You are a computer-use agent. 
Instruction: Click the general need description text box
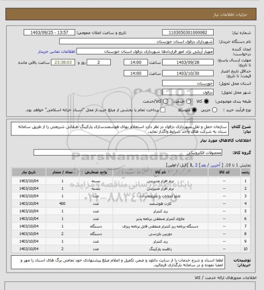pyautogui.click(x=120, y=129)
